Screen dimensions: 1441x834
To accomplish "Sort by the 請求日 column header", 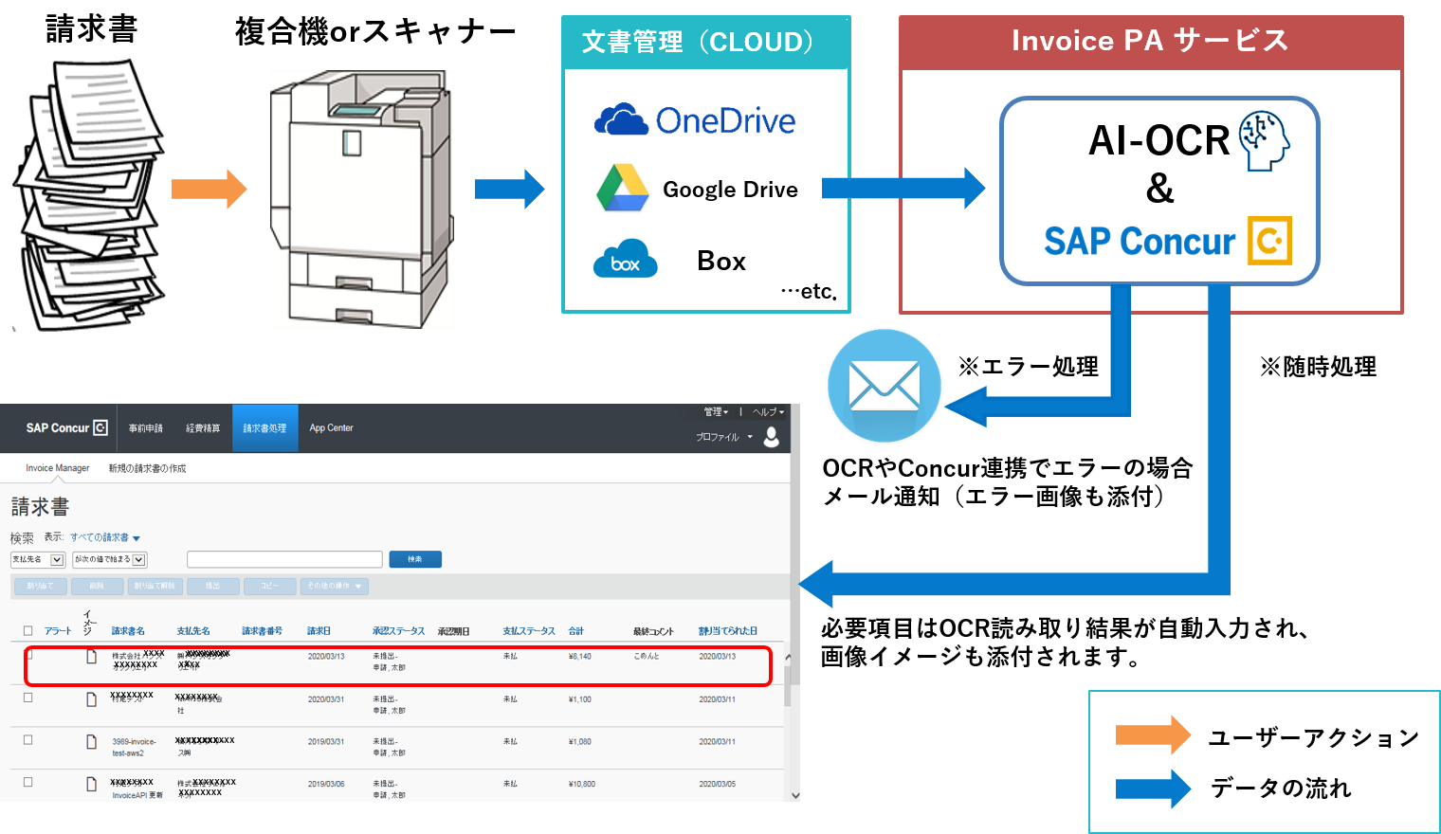I will coord(319,631).
